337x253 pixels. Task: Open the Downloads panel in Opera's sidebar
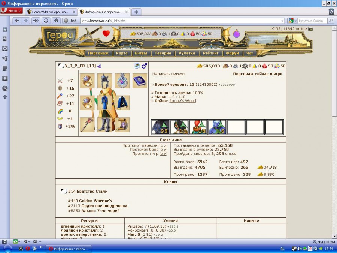5,78
